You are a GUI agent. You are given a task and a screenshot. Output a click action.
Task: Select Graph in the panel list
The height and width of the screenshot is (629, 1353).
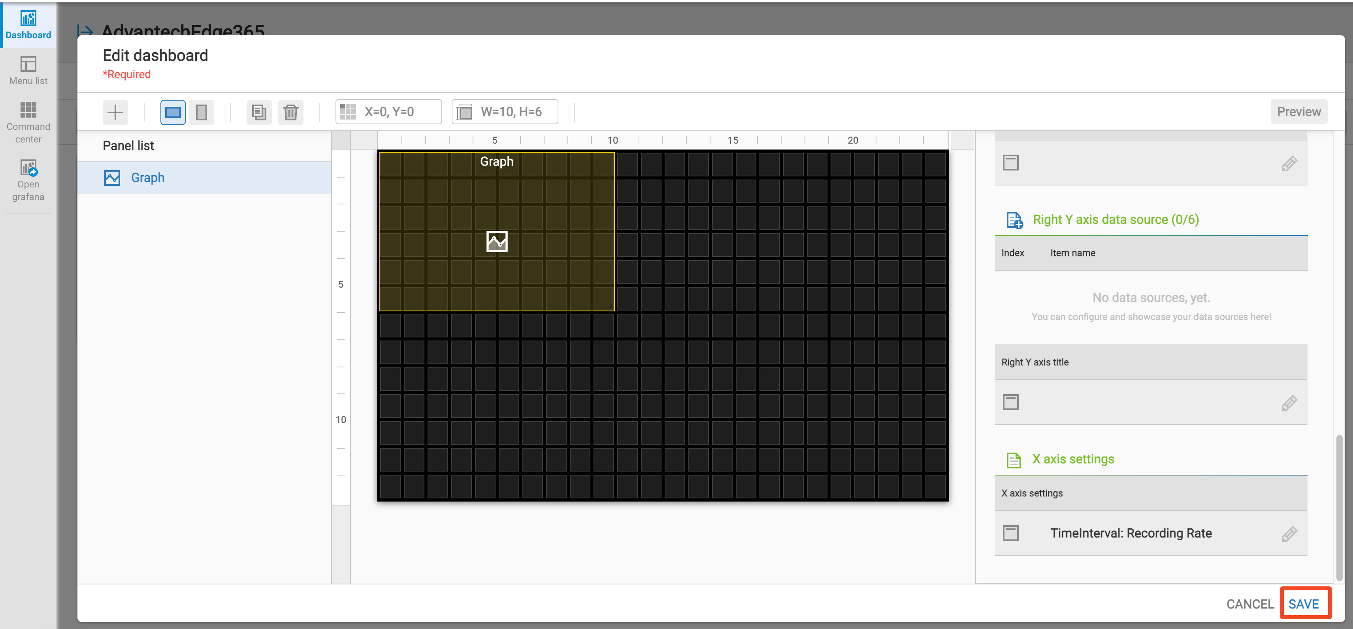pyautogui.click(x=147, y=178)
